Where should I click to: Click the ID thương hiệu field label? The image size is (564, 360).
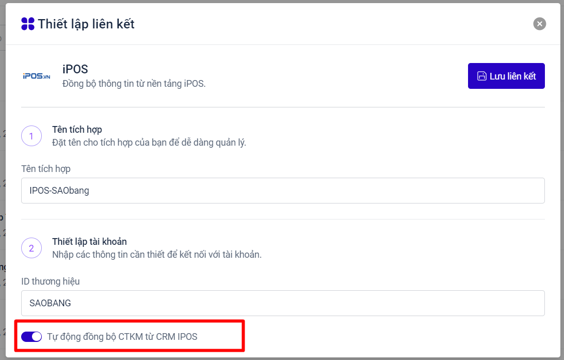51,281
